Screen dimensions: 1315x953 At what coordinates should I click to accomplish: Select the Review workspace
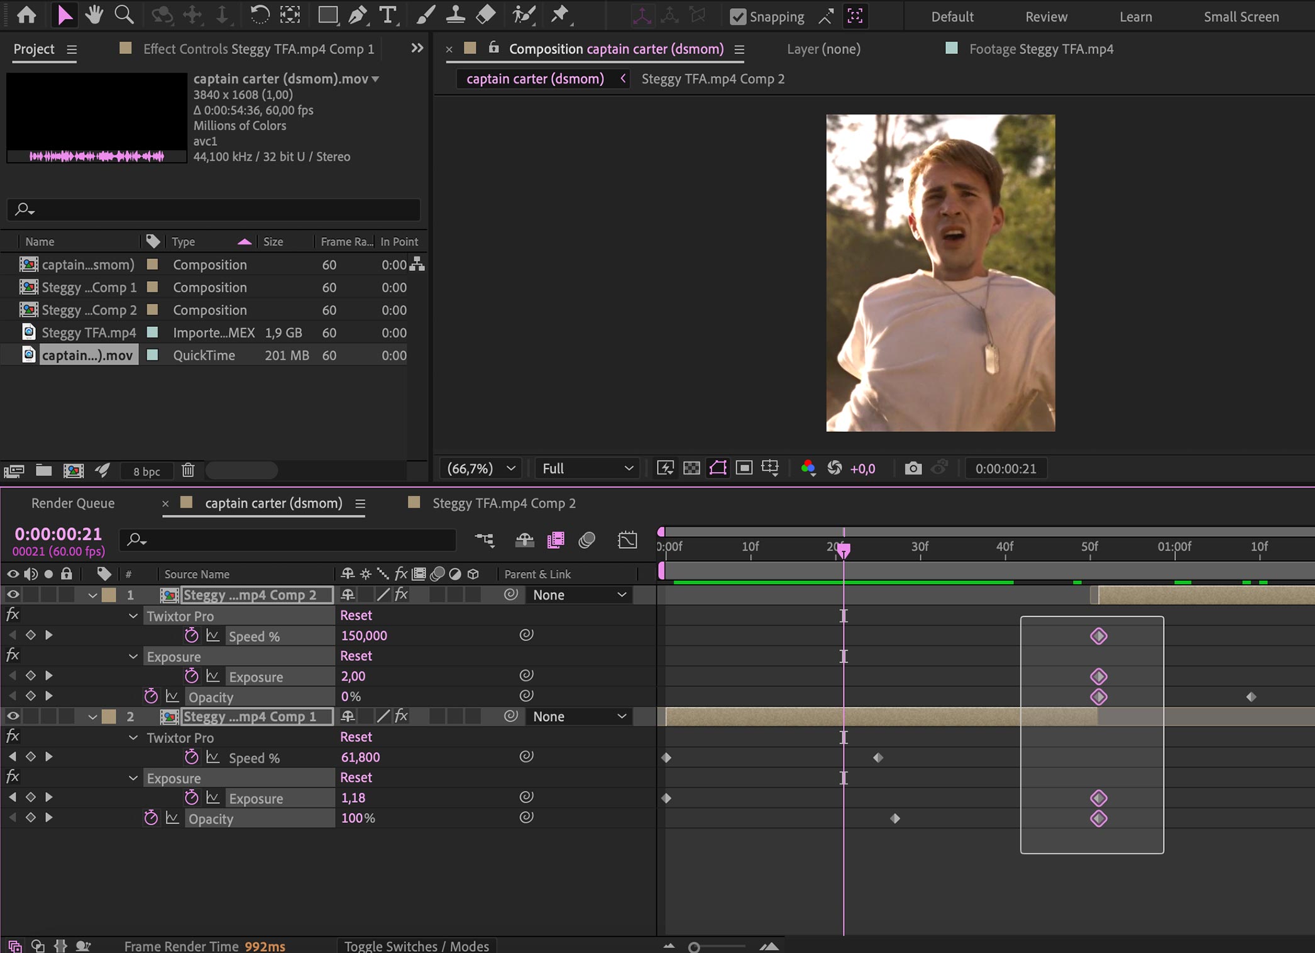(1046, 17)
